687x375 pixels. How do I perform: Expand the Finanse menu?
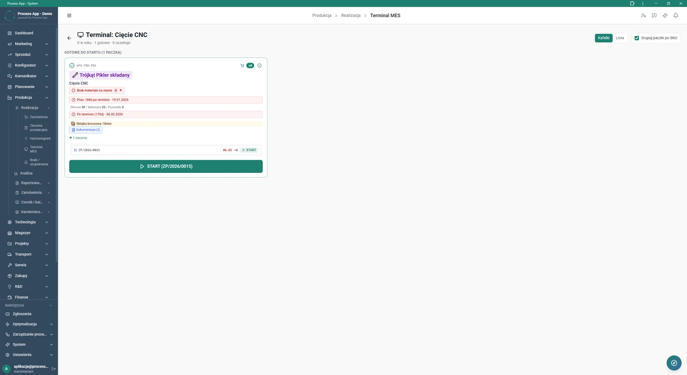tap(28, 297)
